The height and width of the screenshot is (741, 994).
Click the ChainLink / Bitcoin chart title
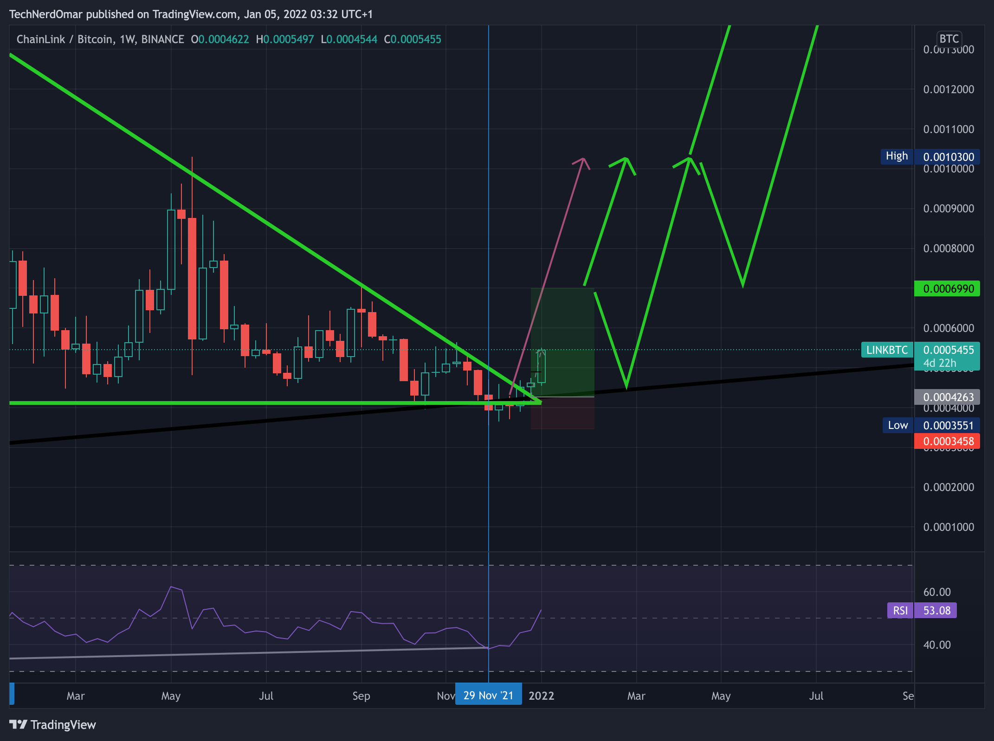tap(100, 39)
